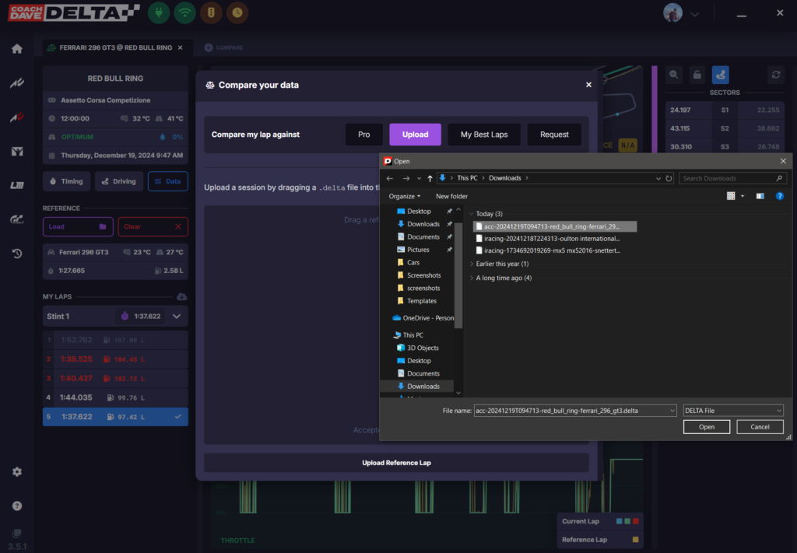
Task: Select OneDrive in navigation pane
Action: tap(423, 318)
